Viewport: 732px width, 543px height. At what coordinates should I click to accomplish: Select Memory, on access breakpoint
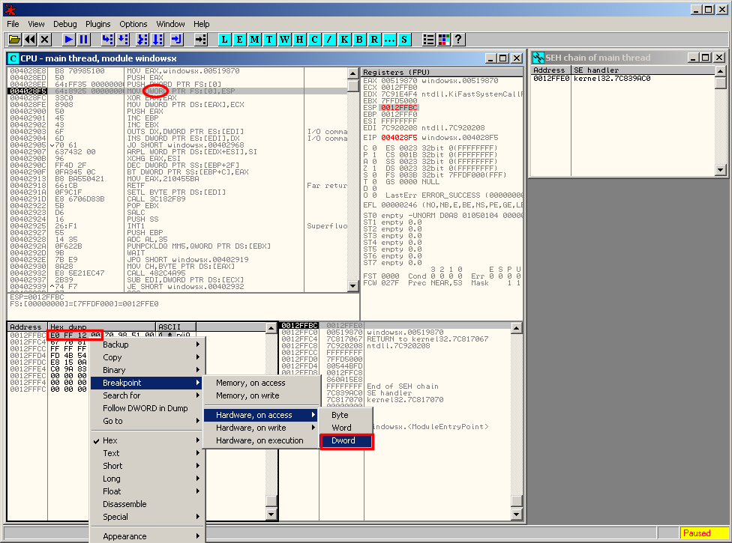point(250,383)
